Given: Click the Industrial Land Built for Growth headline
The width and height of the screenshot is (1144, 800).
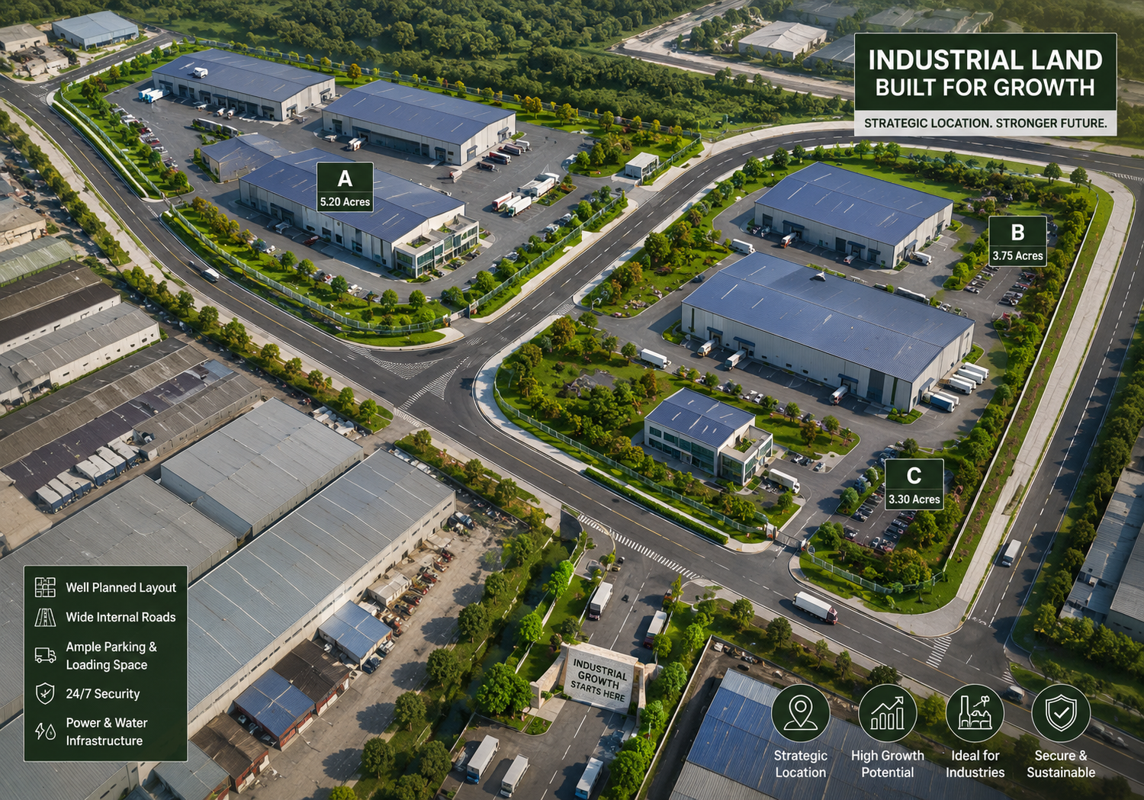Looking at the screenshot, I should (985, 73).
